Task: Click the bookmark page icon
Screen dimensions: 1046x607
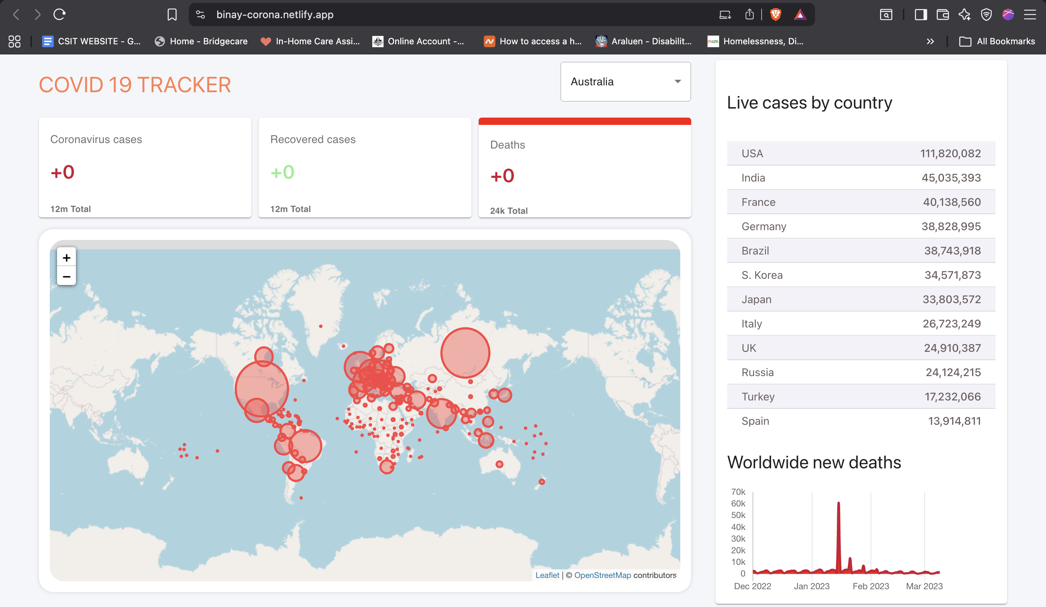Action: pyautogui.click(x=172, y=15)
